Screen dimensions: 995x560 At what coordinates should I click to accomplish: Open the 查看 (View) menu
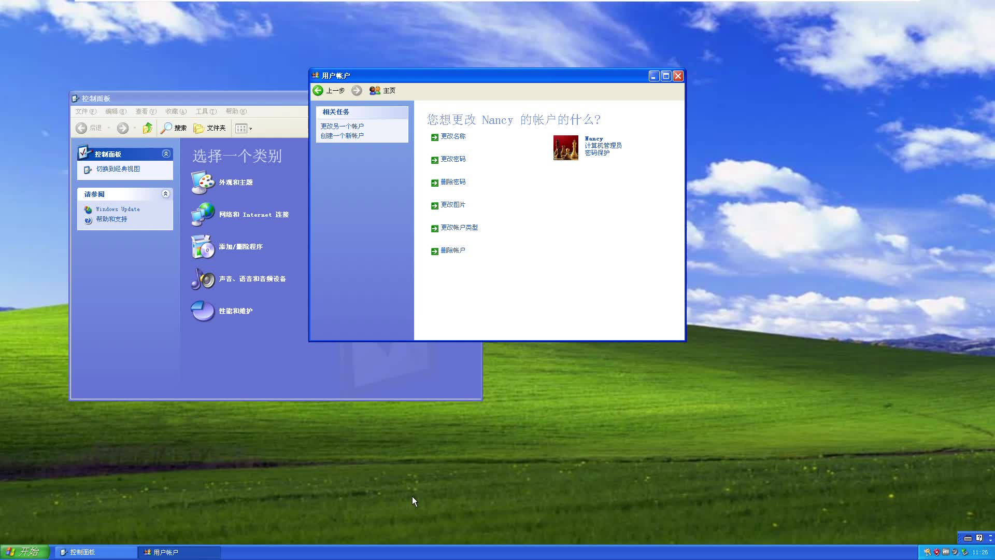[146, 111]
